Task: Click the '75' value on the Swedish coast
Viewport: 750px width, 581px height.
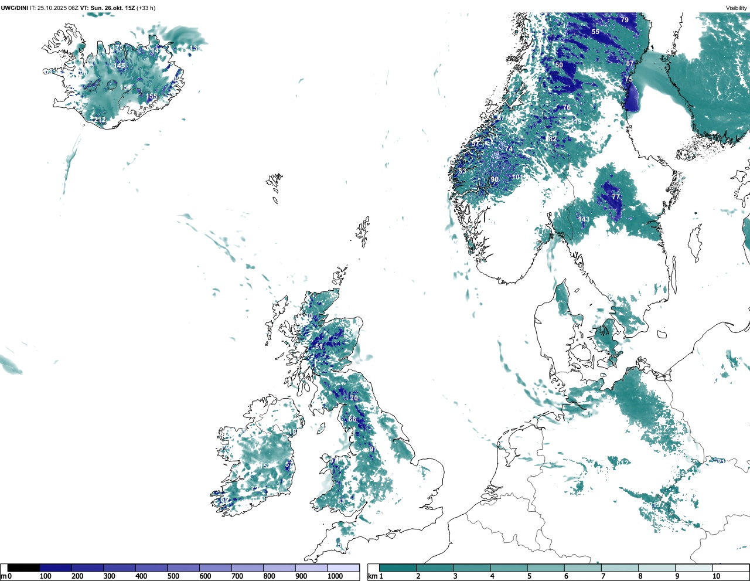Action: tap(629, 79)
